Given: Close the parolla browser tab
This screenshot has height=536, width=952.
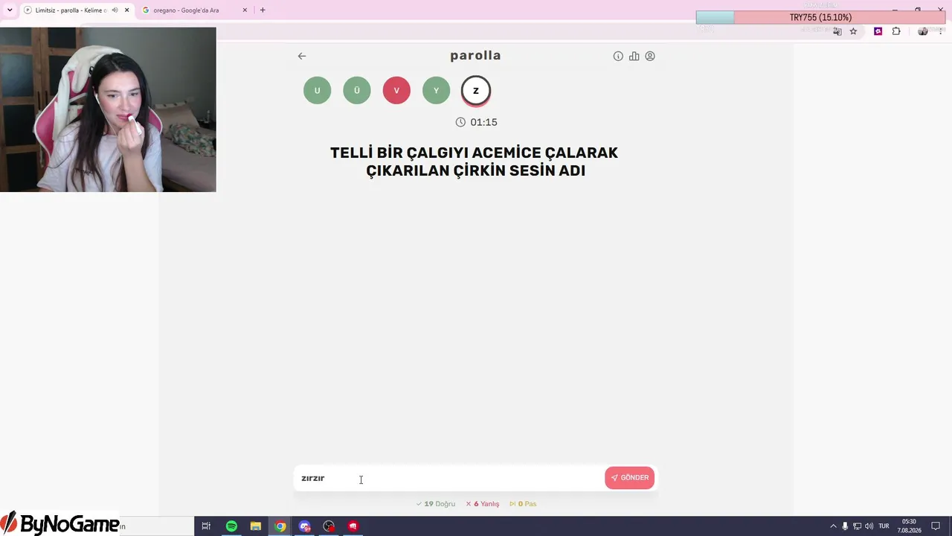Looking at the screenshot, I should pos(126,10).
